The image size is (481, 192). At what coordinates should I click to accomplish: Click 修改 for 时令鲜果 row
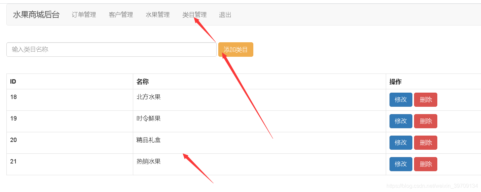(401, 121)
